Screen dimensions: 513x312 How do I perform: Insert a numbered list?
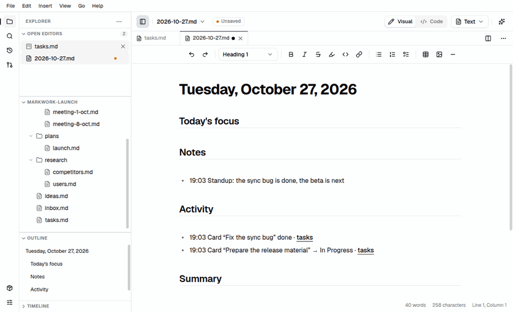click(x=392, y=55)
